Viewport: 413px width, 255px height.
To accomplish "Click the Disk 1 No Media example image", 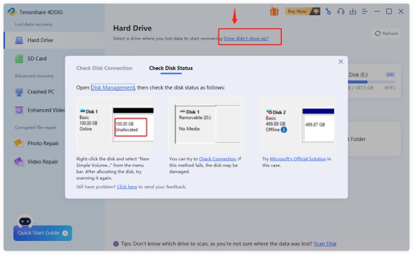I will (x=206, y=124).
